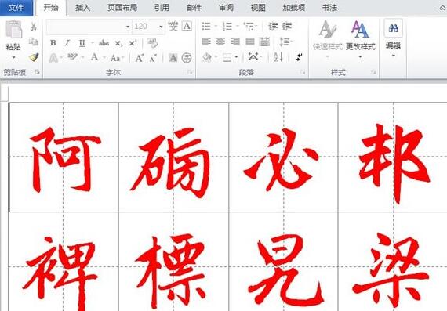The width and height of the screenshot is (447, 311).
Task: Align text left
Action: click(x=206, y=42)
